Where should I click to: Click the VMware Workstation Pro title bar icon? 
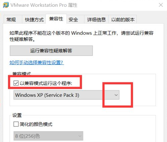pyautogui.click(x=6, y=5)
